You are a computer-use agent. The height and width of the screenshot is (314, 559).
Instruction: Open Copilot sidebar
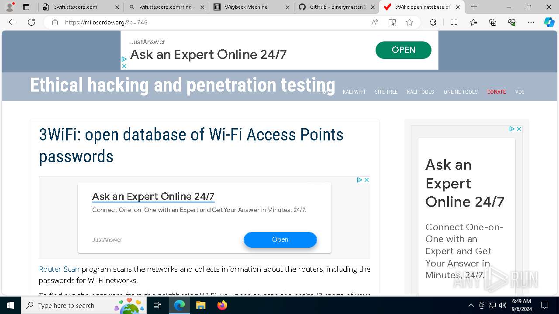tap(549, 22)
